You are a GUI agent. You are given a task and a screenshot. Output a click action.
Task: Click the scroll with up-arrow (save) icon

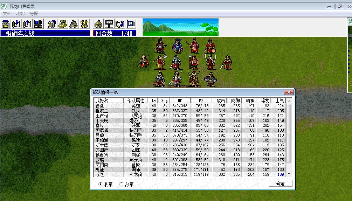pos(27,24)
